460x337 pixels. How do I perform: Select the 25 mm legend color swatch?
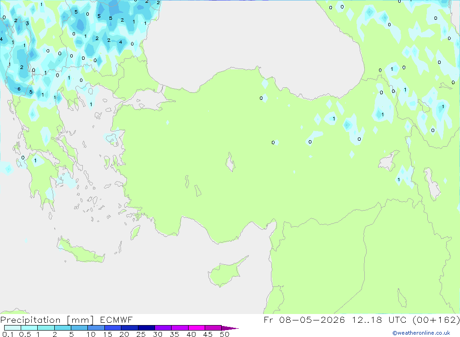146,328
